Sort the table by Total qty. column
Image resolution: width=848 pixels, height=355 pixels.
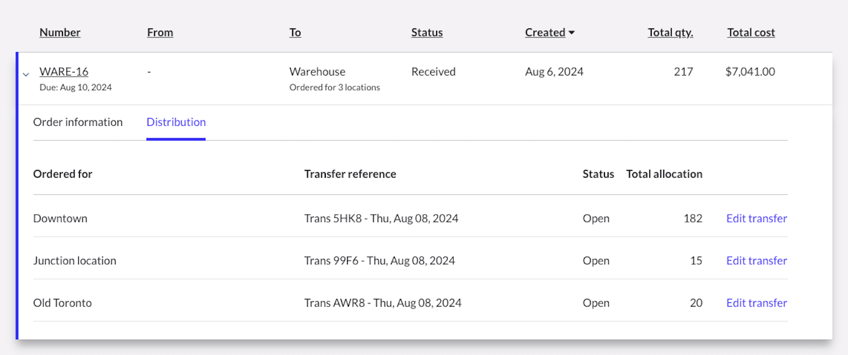(670, 32)
